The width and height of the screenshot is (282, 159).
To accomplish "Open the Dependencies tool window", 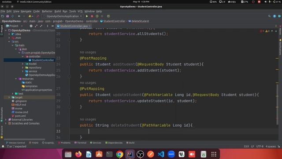I will pos(114,143).
